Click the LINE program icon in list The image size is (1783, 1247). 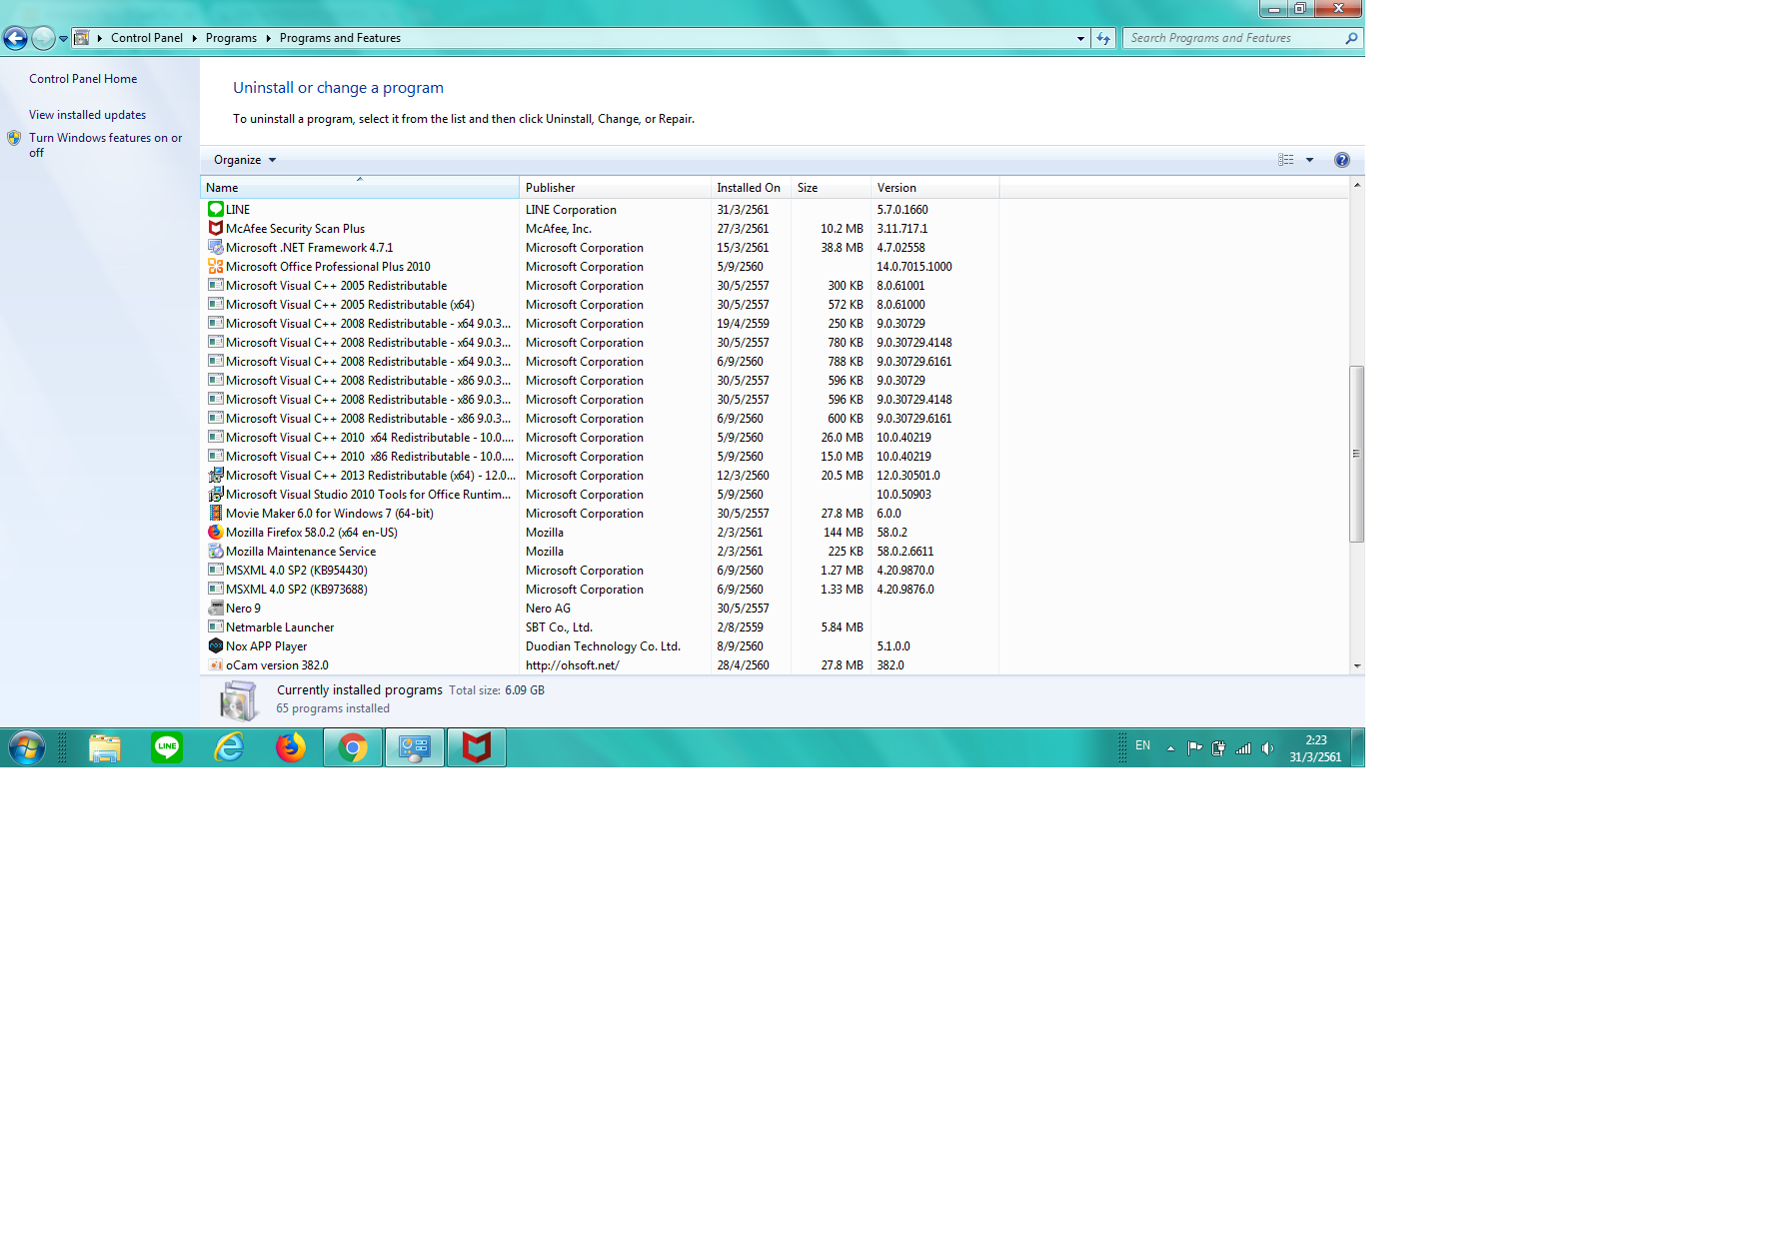(215, 210)
